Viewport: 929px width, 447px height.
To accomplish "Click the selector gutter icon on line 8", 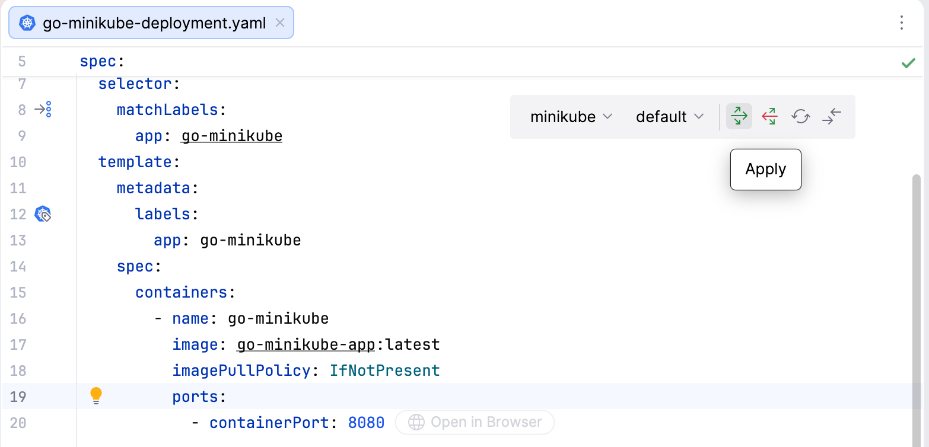I will [43, 110].
